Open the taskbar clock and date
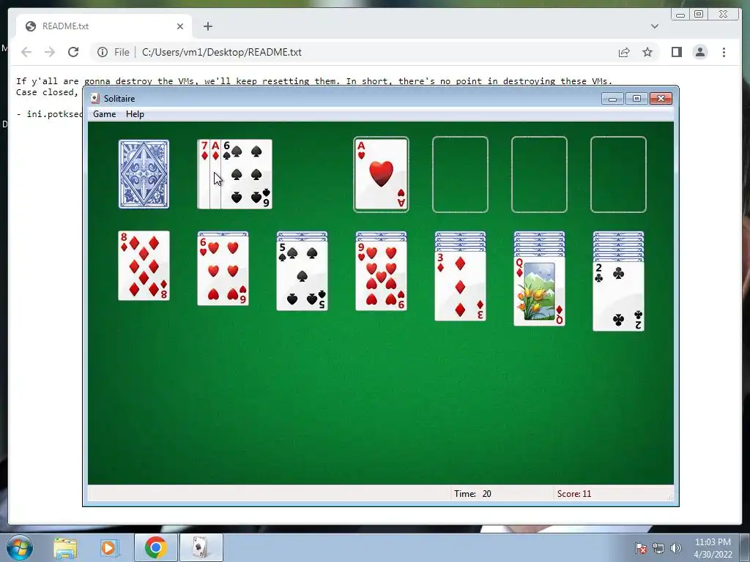 click(713, 548)
